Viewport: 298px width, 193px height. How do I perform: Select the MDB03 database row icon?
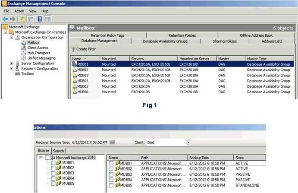(75, 76)
